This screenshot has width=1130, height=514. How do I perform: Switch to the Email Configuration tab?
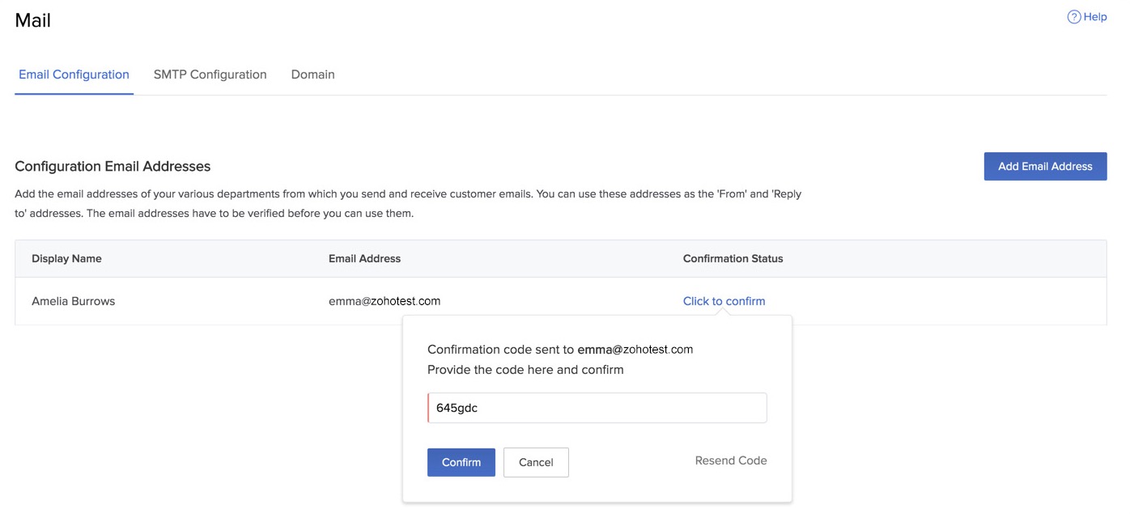tap(74, 74)
